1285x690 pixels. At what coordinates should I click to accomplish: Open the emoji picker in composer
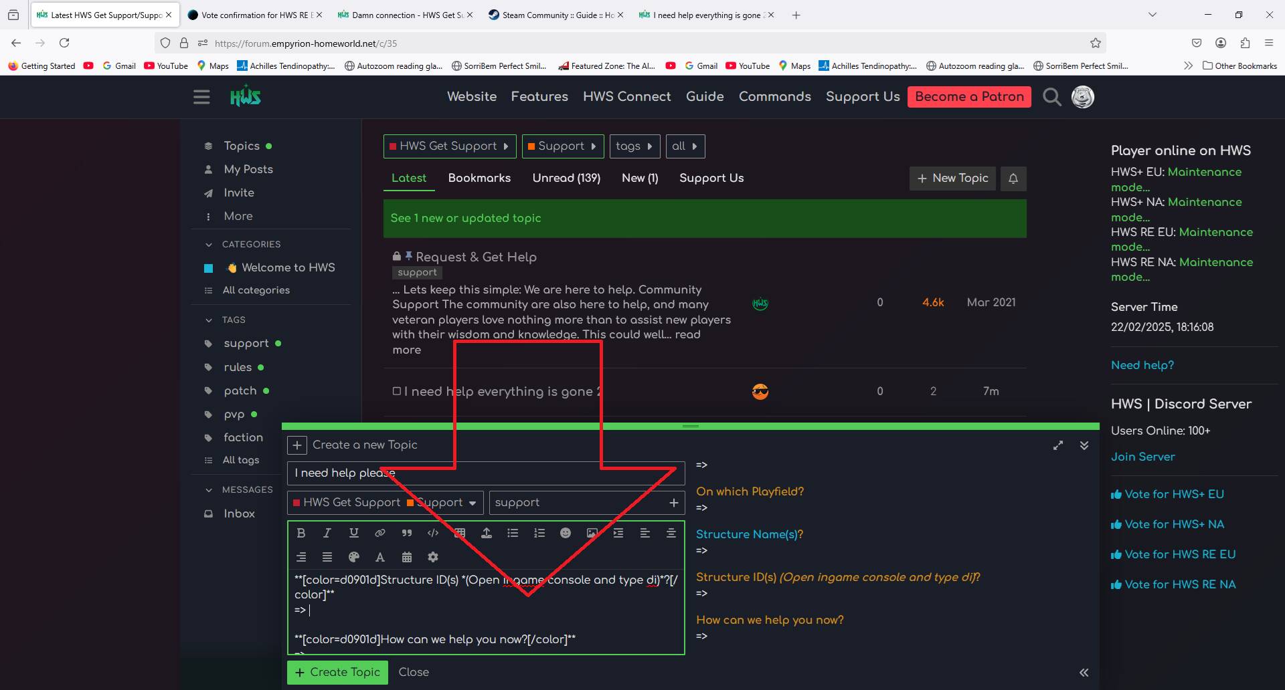point(566,533)
